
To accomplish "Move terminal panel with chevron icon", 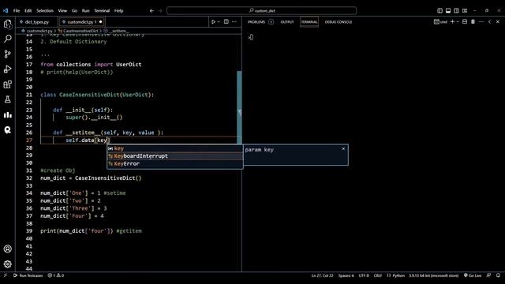I will tap(489, 22).
